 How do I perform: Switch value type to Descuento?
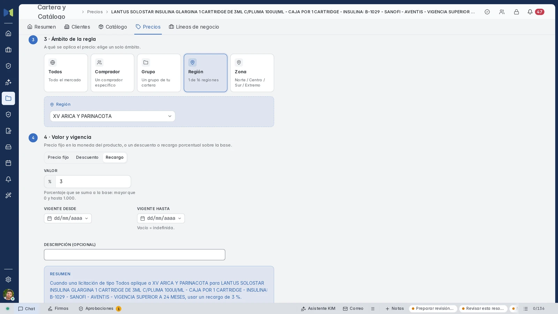(x=87, y=157)
